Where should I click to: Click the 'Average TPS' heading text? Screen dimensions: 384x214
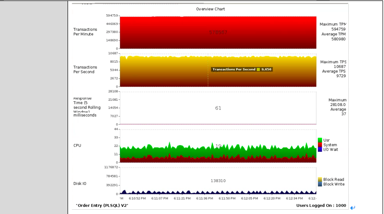(x=334, y=71)
